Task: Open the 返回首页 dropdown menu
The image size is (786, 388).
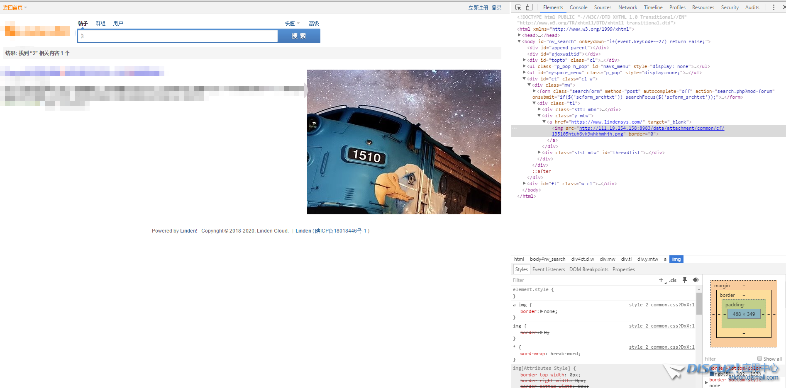Action: tap(15, 7)
